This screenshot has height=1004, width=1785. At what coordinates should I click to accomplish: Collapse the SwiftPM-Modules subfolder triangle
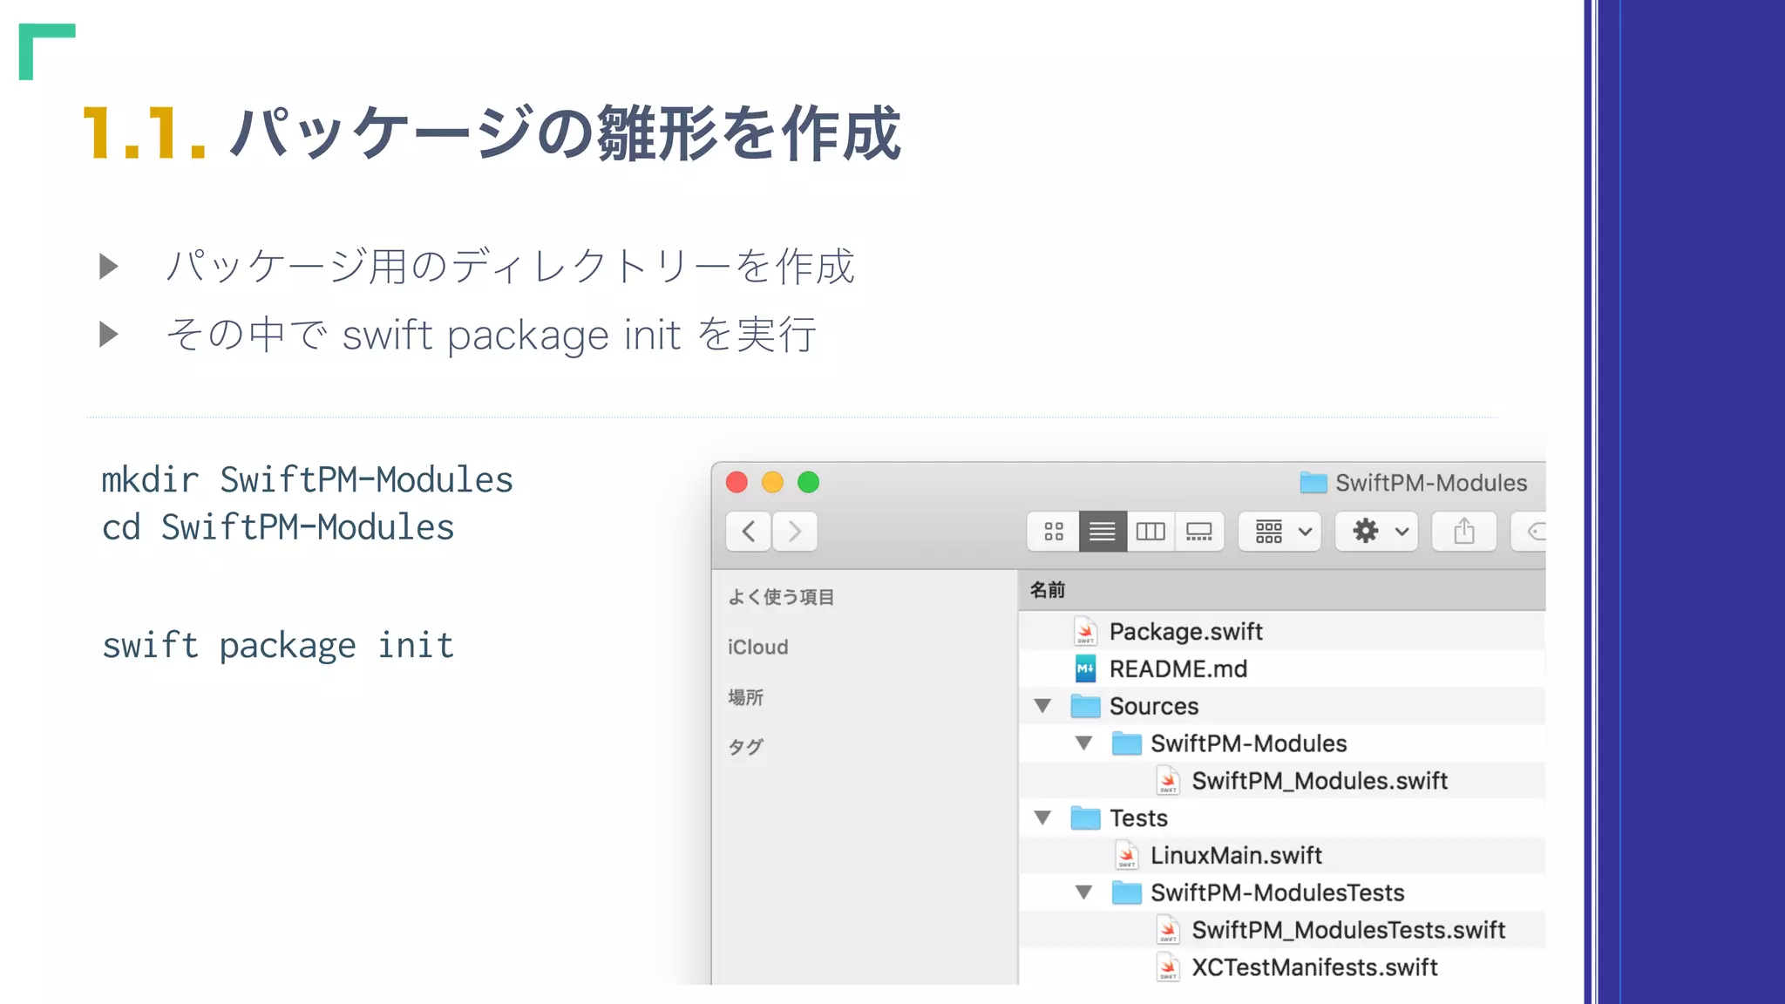[1083, 743]
